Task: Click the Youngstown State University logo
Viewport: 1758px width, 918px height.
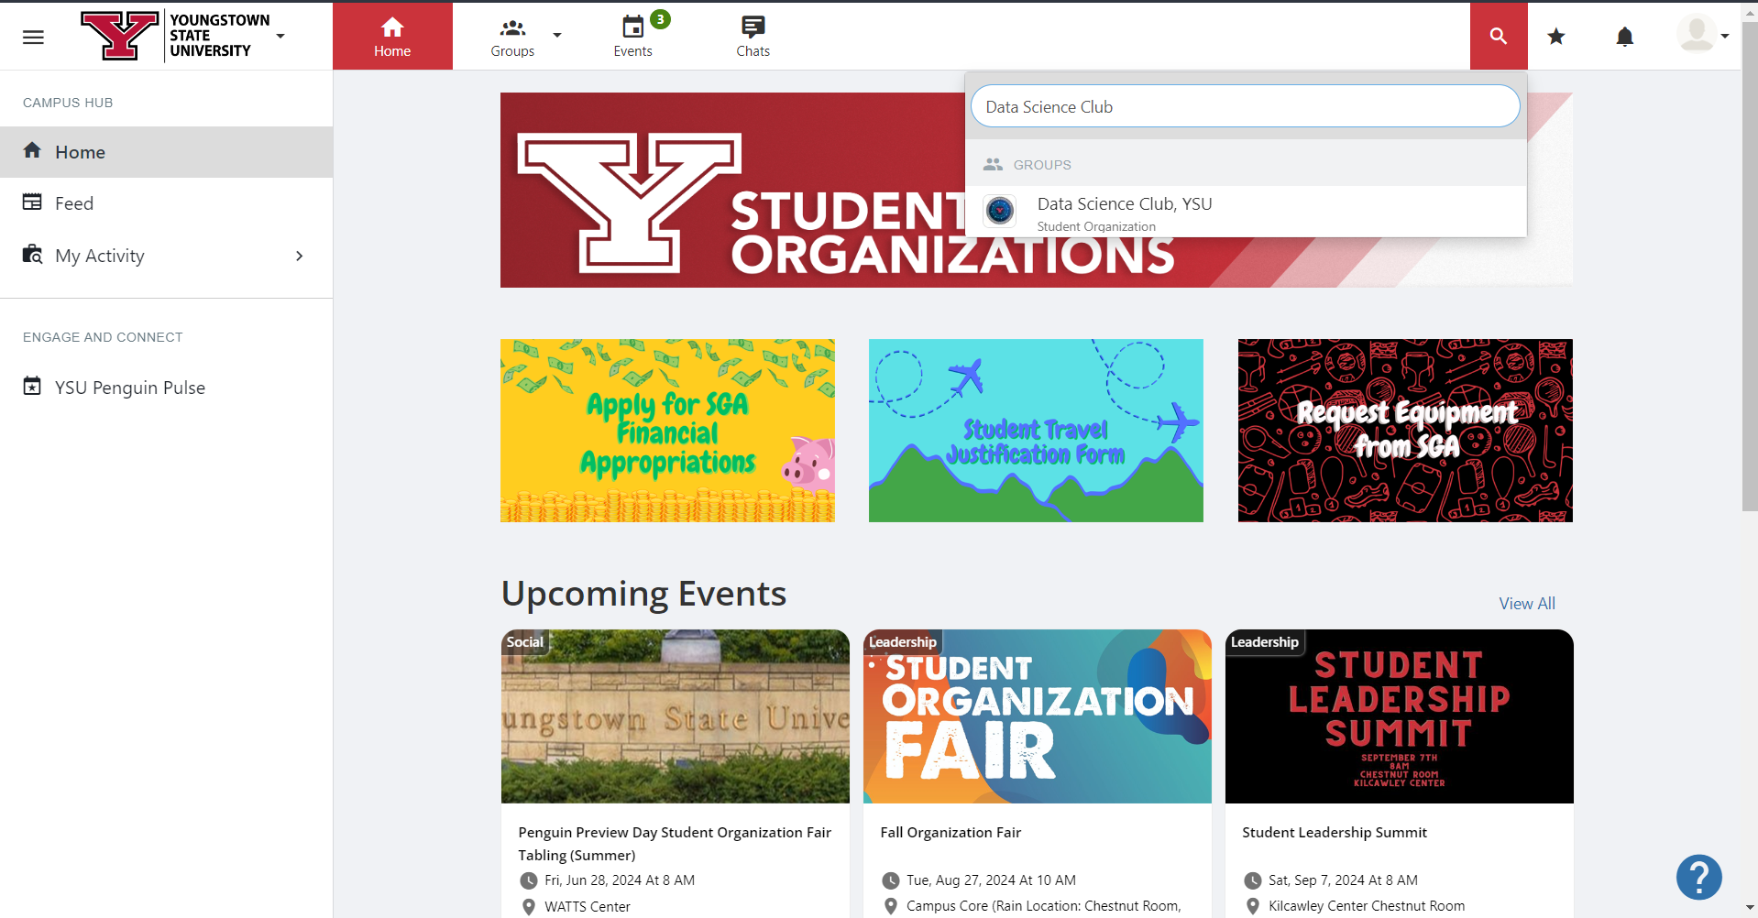Action: click(119, 36)
